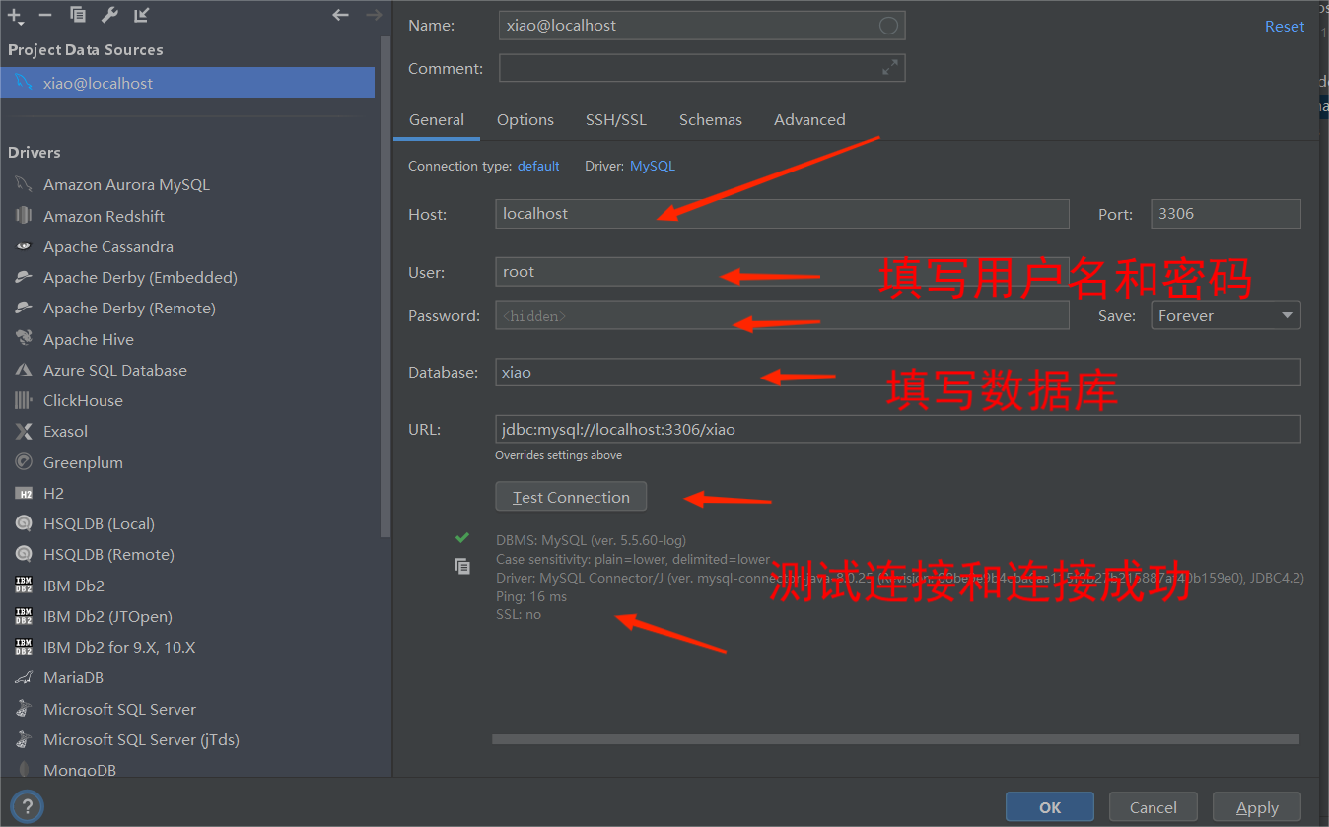Open help with question mark icon

[x=28, y=806]
